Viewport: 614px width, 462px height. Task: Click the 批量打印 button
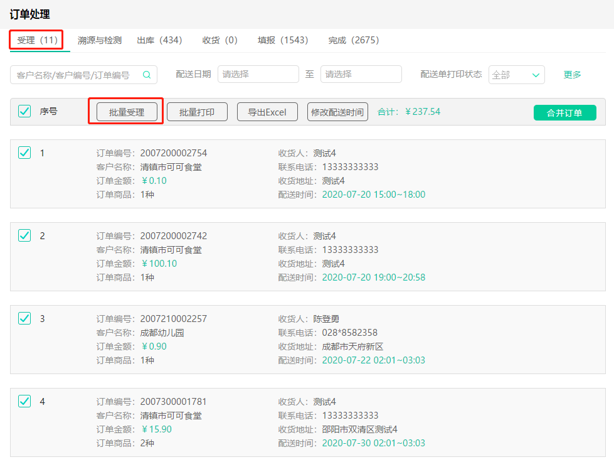pyautogui.click(x=197, y=112)
